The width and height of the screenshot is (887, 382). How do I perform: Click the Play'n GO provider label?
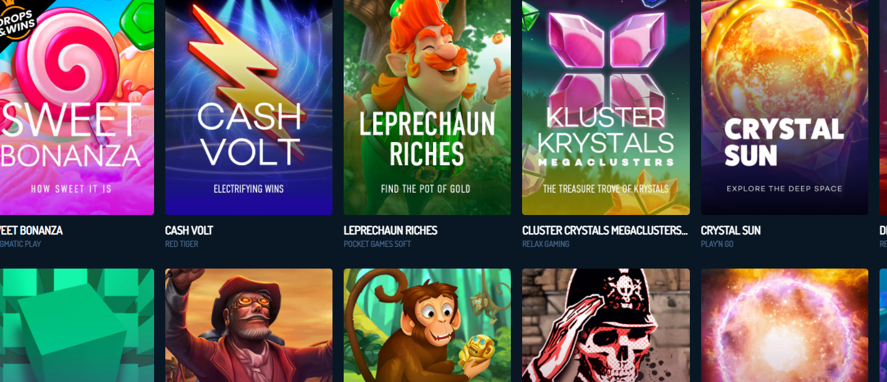(717, 244)
